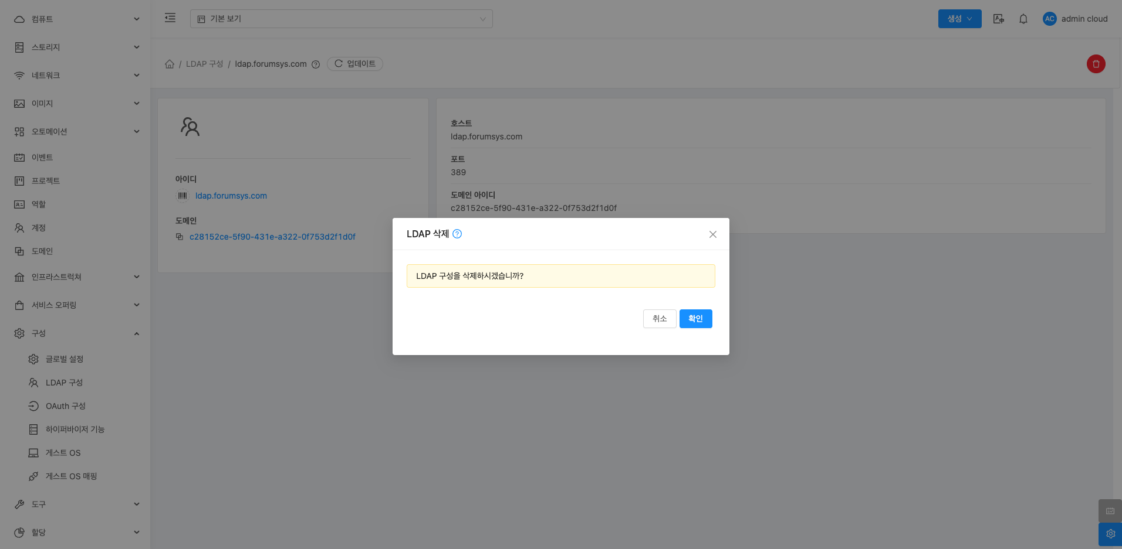Click the add image icon in top bar
This screenshot has height=549, width=1122.
[x=998, y=19]
